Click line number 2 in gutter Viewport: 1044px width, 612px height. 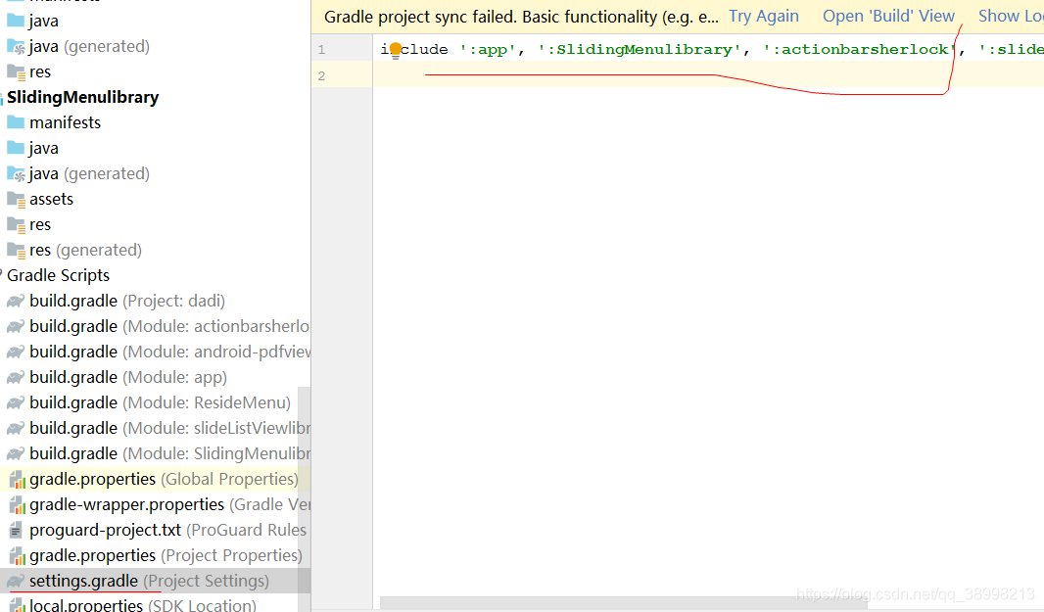[x=321, y=76]
